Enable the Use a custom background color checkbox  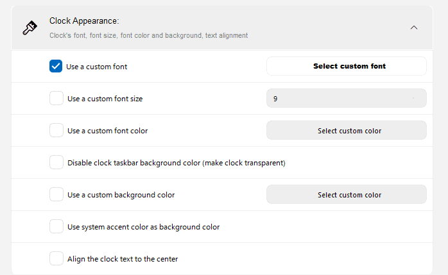[x=56, y=194]
